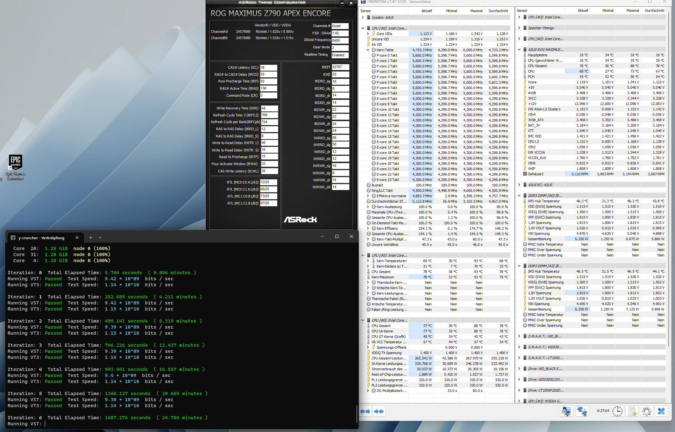Select Ring/LLC Takt row
This screenshot has height=432, width=675.
click(x=435, y=191)
